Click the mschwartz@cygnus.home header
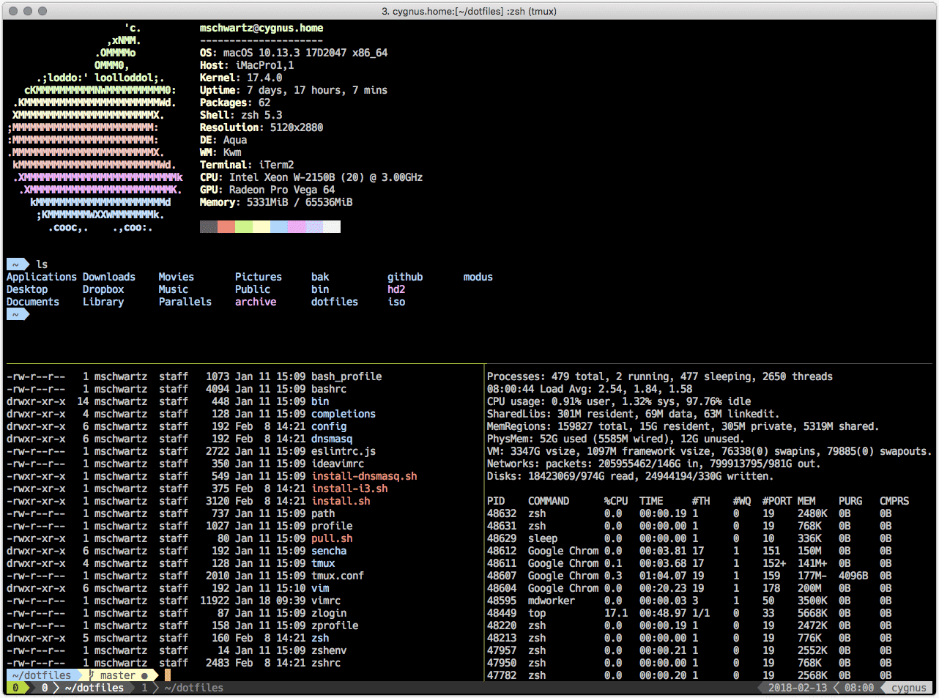This screenshot has height=698, width=939. click(261, 28)
